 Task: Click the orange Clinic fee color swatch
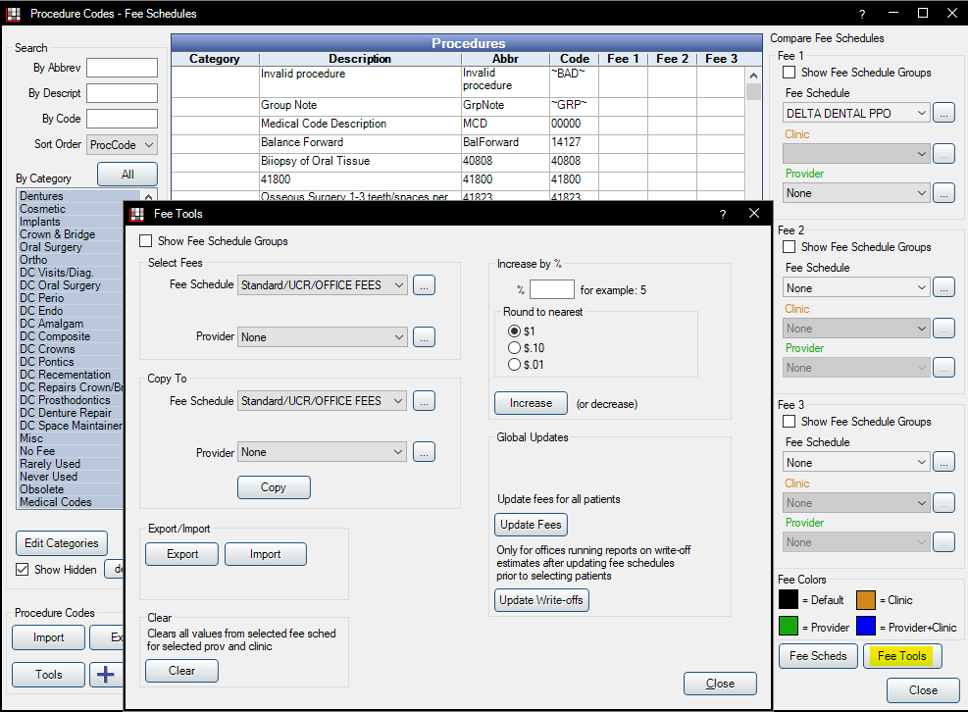(x=866, y=599)
